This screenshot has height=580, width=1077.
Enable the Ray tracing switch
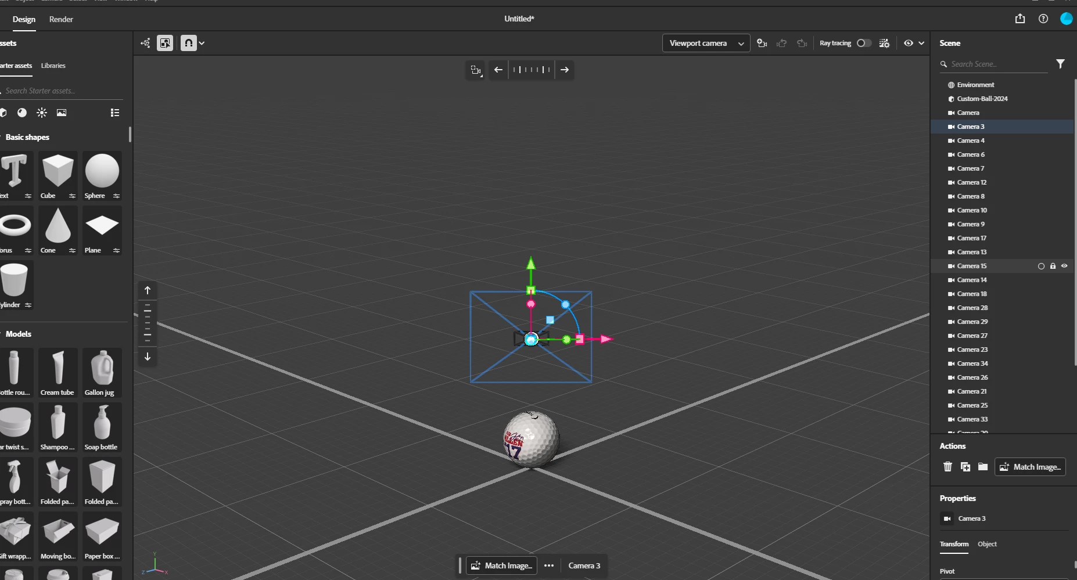tap(864, 43)
